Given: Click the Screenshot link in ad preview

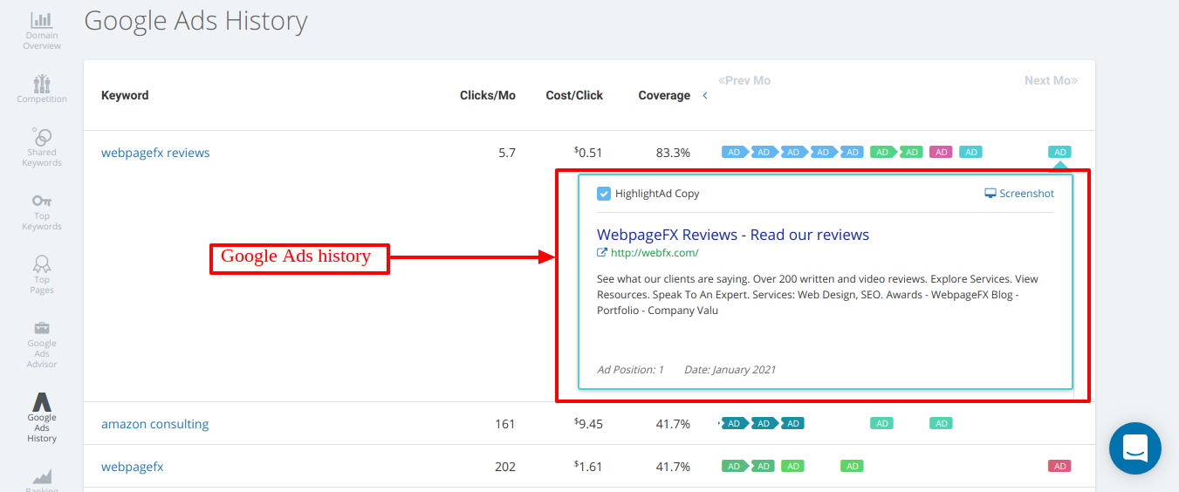Looking at the screenshot, I should click(1019, 194).
